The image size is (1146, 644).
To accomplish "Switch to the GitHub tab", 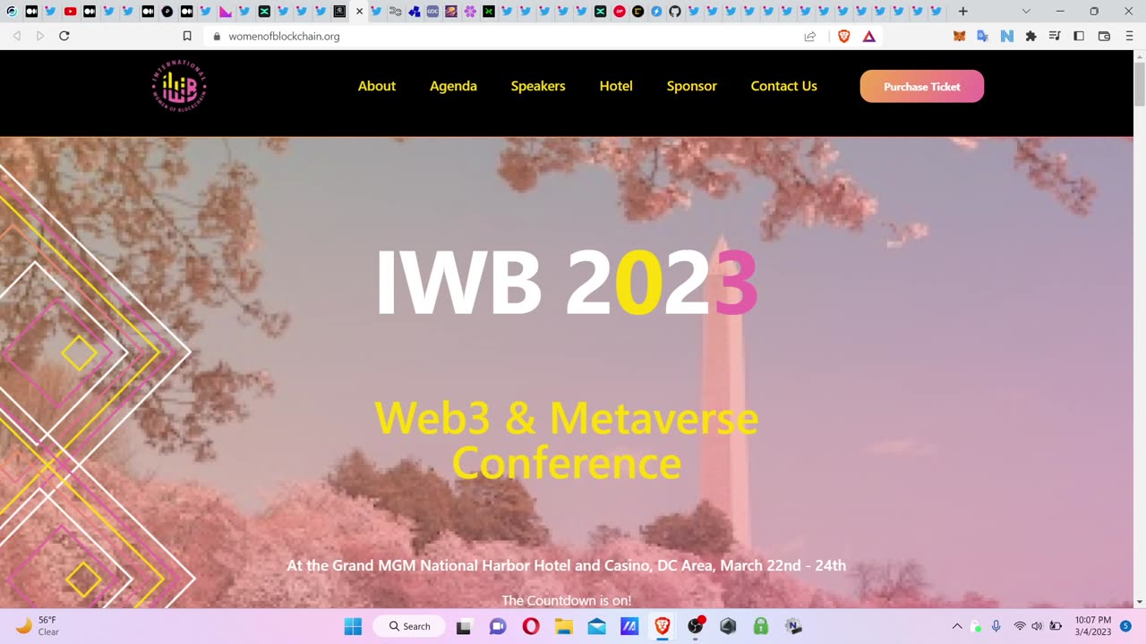I will point(675,12).
